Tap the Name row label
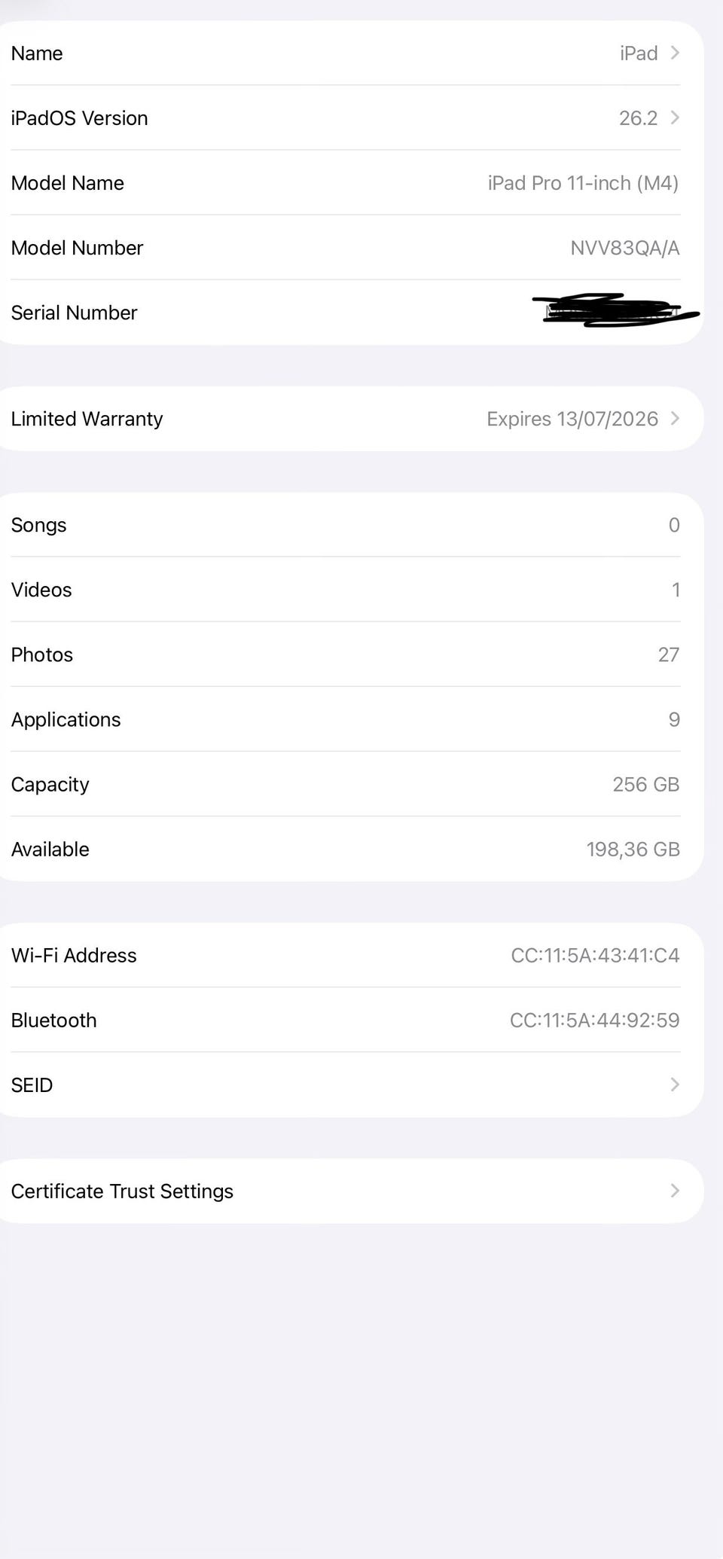The height and width of the screenshot is (1559, 723). [37, 53]
